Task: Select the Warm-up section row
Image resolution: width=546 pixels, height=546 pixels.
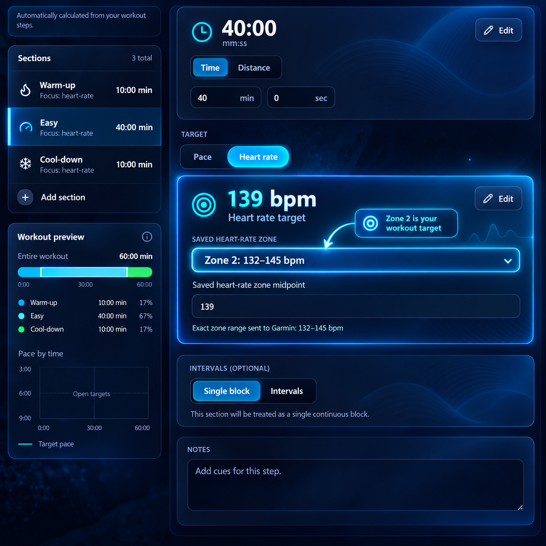Action: 84,90
